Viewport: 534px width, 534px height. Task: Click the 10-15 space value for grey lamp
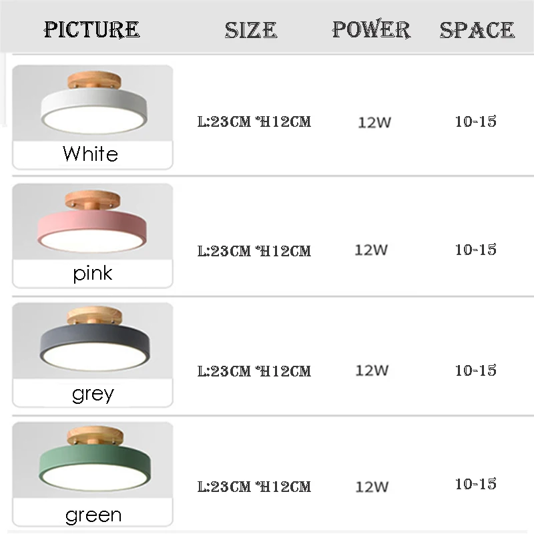pyautogui.click(x=476, y=370)
